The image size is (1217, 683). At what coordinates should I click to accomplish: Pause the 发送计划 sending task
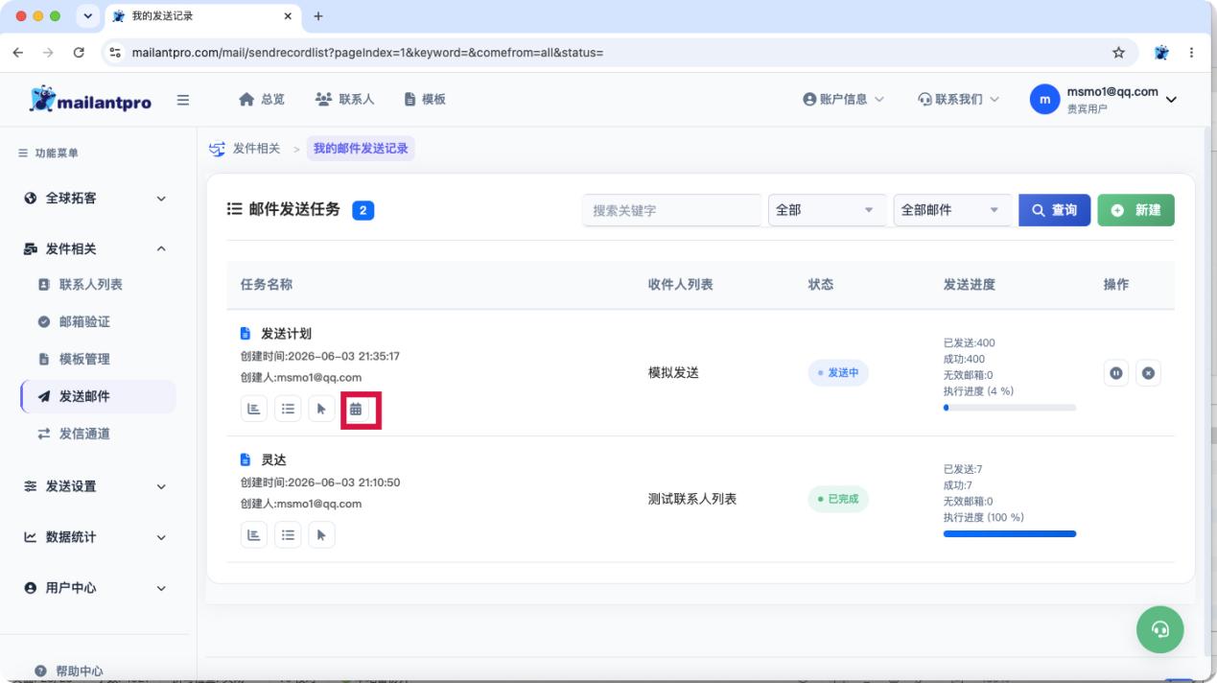(1116, 373)
